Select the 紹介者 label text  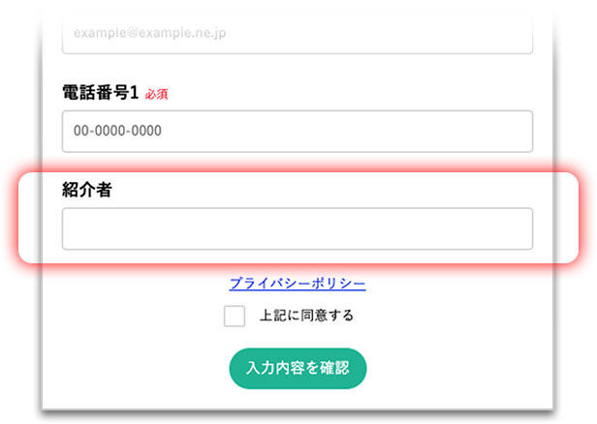[x=87, y=190]
